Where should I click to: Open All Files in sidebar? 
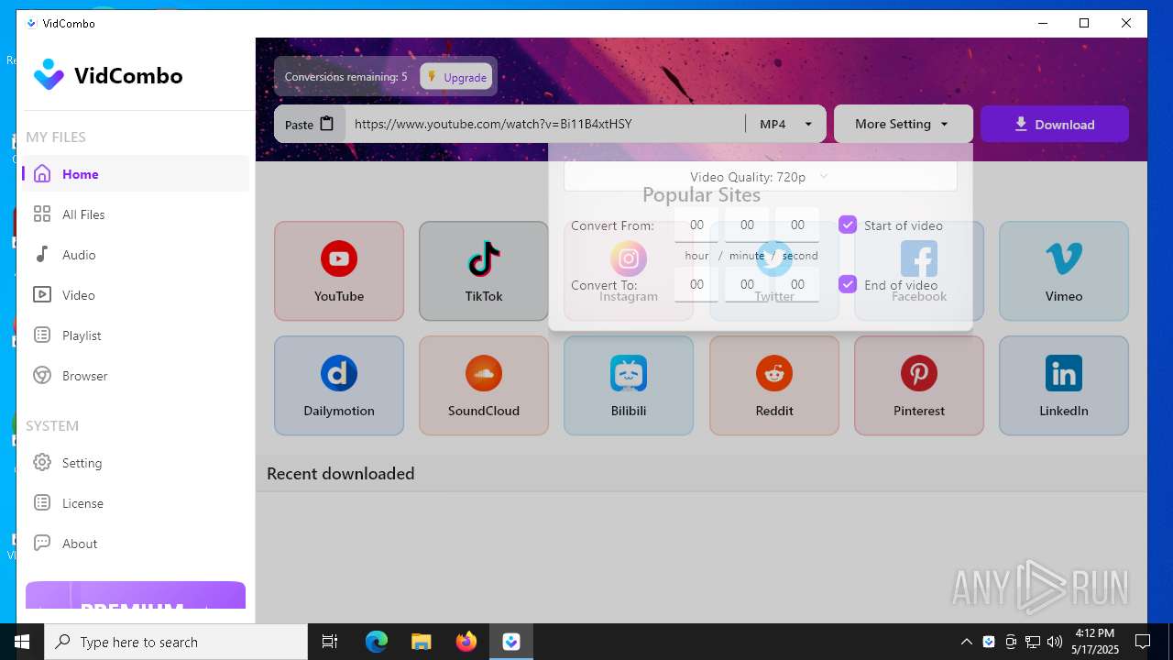tap(136, 214)
